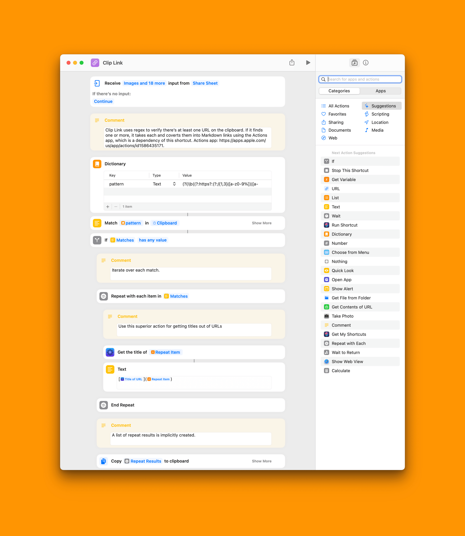
Task: Click the Repeat with each item icon
Action: click(x=104, y=296)
